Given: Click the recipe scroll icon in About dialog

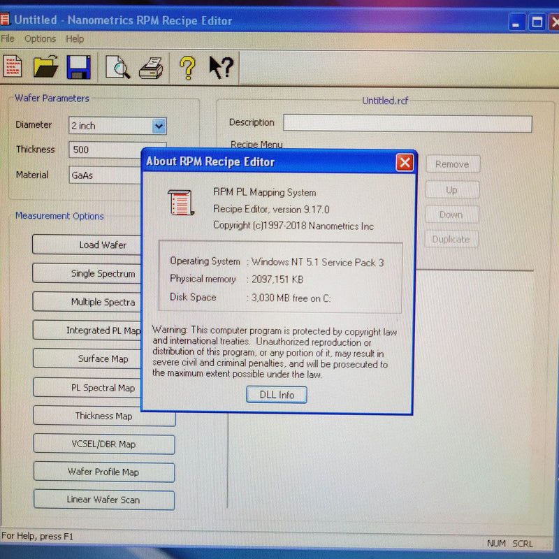Looking at the screenshot, I should point(181,203).
